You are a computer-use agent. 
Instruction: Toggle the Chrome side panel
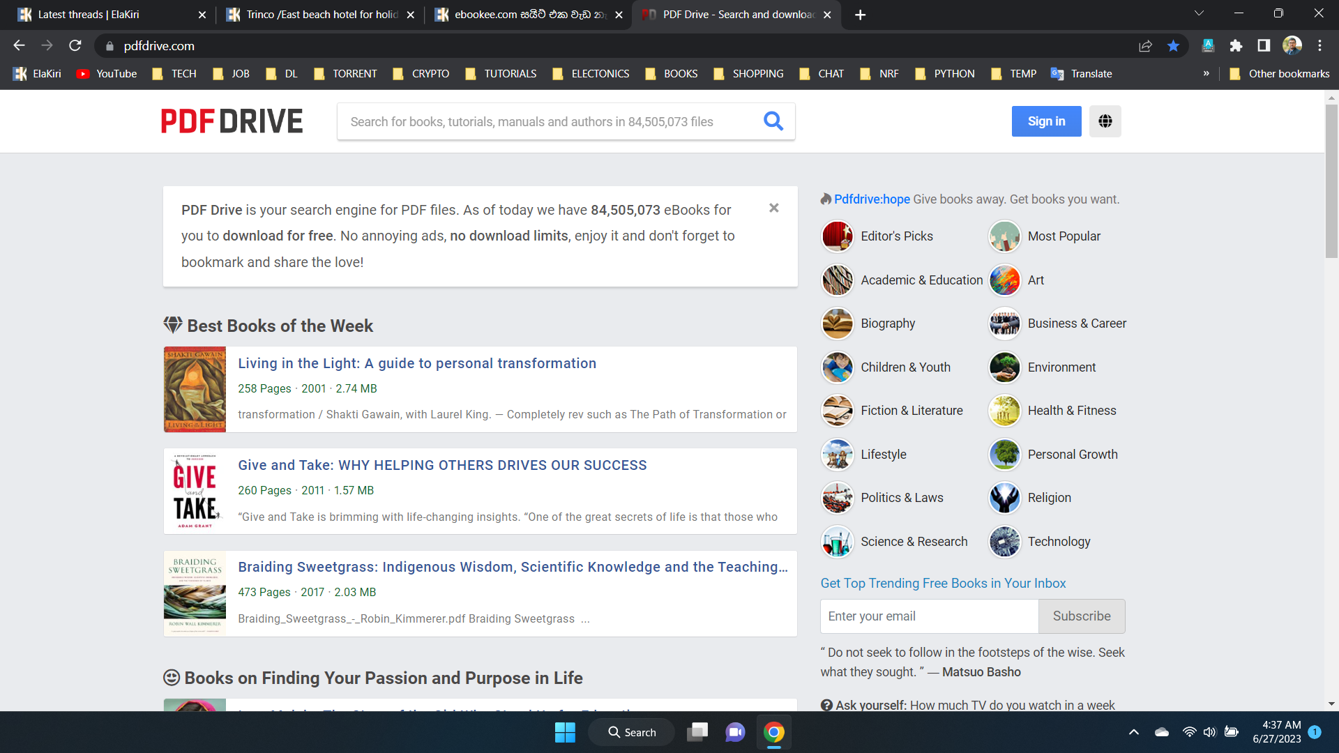pyautogui.click(x=1264, y=46)
